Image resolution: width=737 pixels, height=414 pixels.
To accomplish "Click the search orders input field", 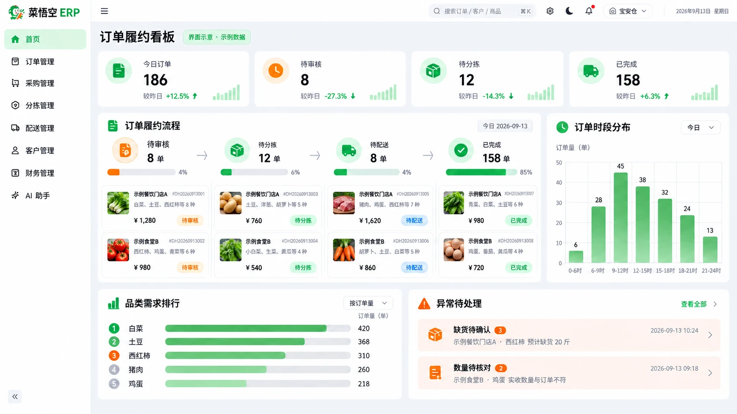I will [x=482, y=11].
